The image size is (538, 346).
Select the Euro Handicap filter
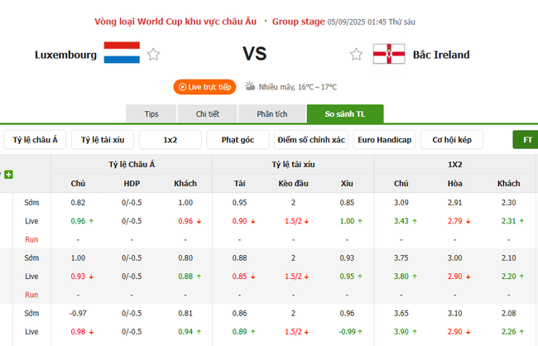[384, 140]
